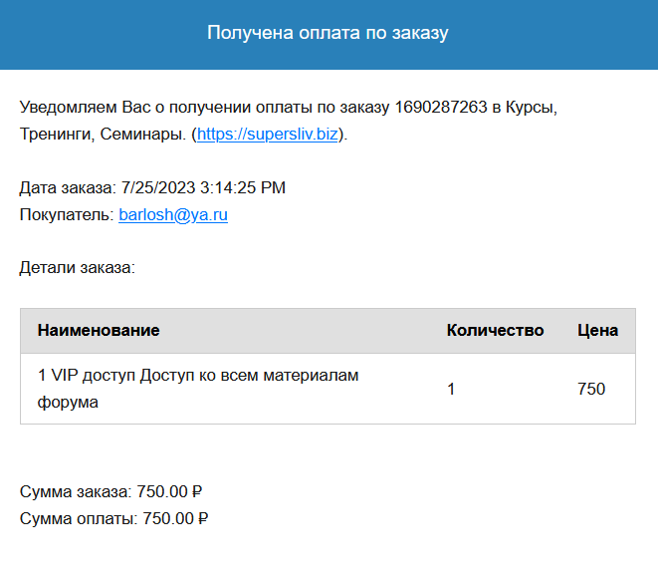658x578 pixels.
Task: Click the 'Детали заказа:' heading
Action: (78, 268)
